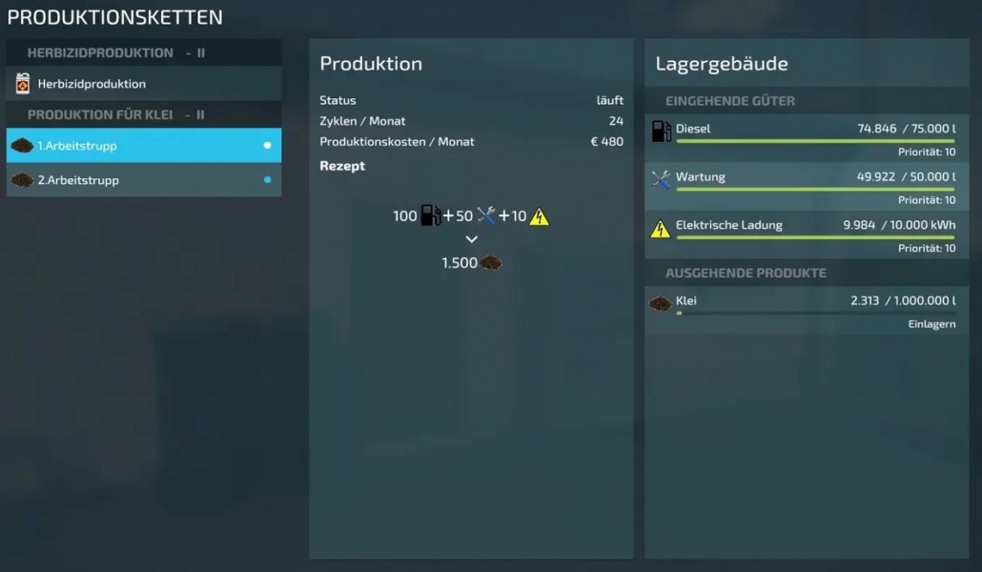This screenshot has width=982, height=572.
Task: Toggle the 2.Arbeitstrupp status dot
Action: pos(267,180)
